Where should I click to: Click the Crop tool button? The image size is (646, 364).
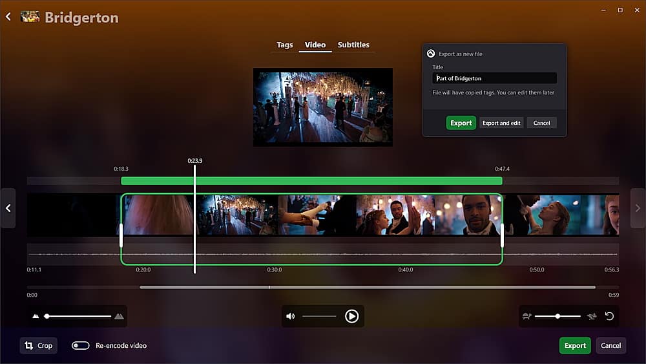coord(39,345)
